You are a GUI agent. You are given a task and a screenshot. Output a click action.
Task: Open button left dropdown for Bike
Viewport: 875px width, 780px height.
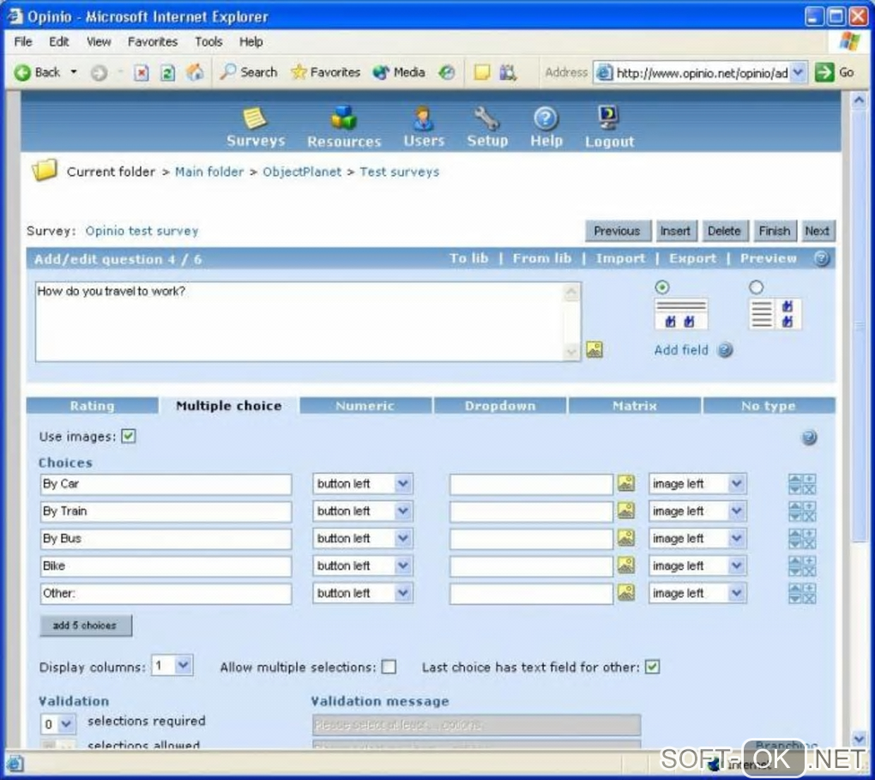(363, 565)
